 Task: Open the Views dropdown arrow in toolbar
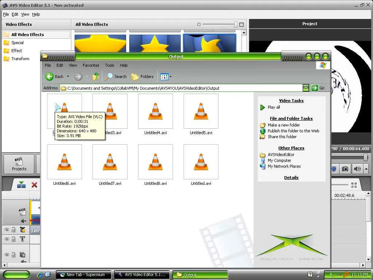pos(170,77)
